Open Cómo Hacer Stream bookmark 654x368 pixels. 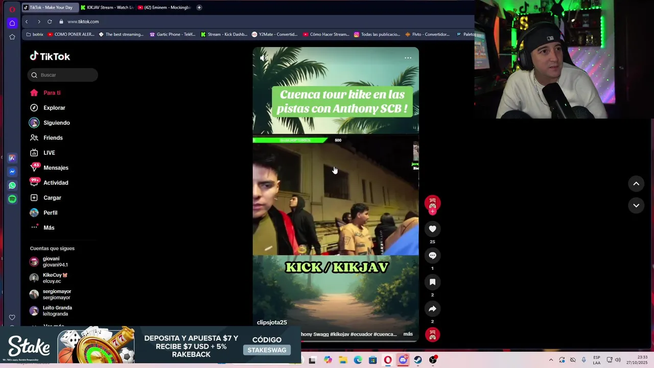[326, 34]
